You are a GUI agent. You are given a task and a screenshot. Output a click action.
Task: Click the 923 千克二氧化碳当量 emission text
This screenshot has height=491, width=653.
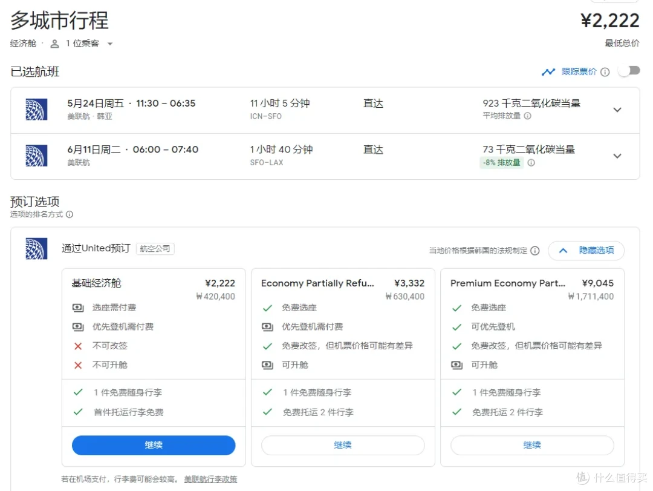(531, 103)
